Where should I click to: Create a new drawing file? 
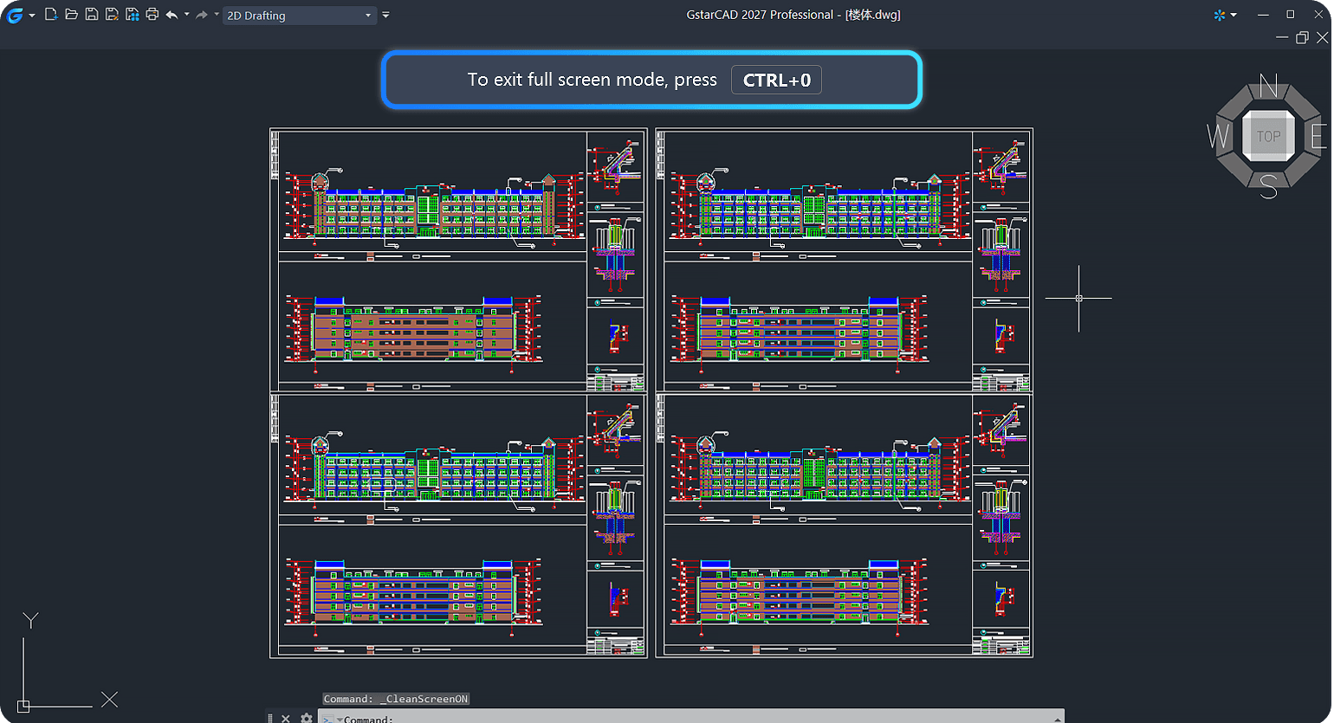[x=51, y=15]
